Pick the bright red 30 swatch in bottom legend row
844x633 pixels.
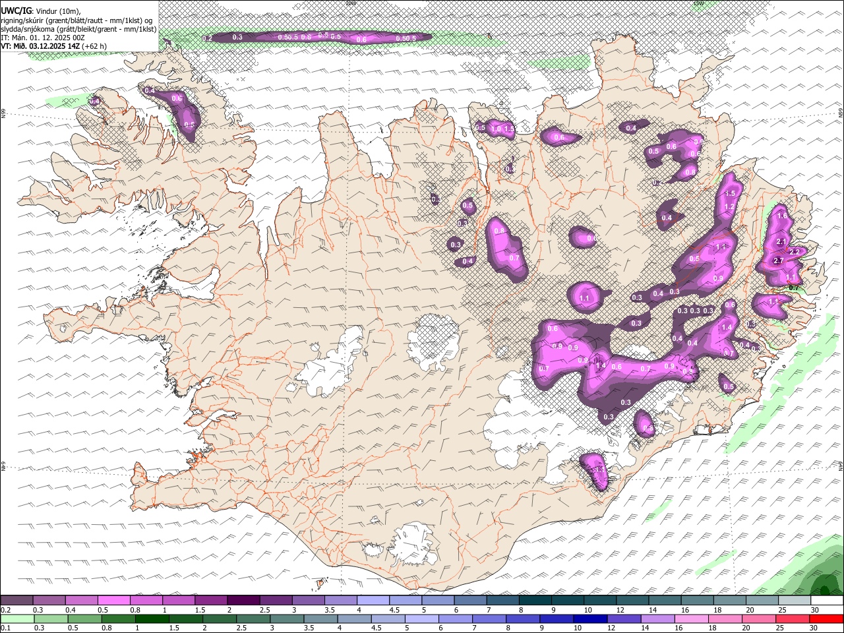point(826,619)
